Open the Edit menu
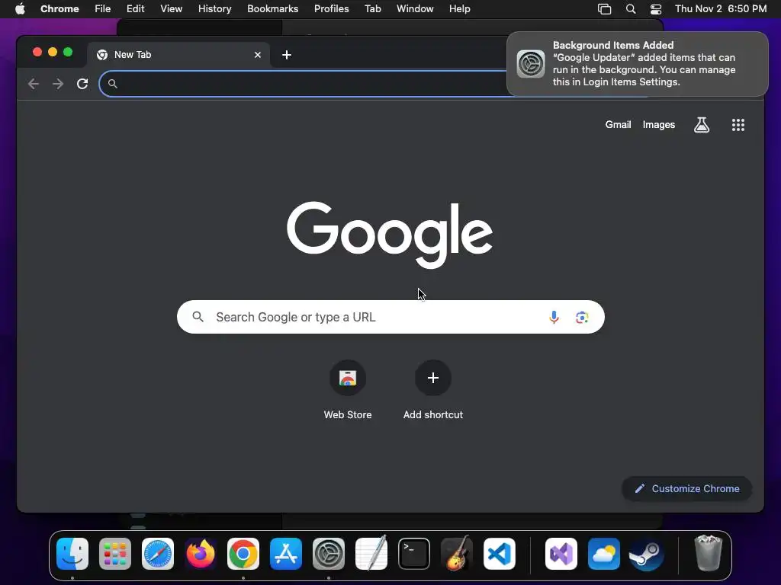 136,9
